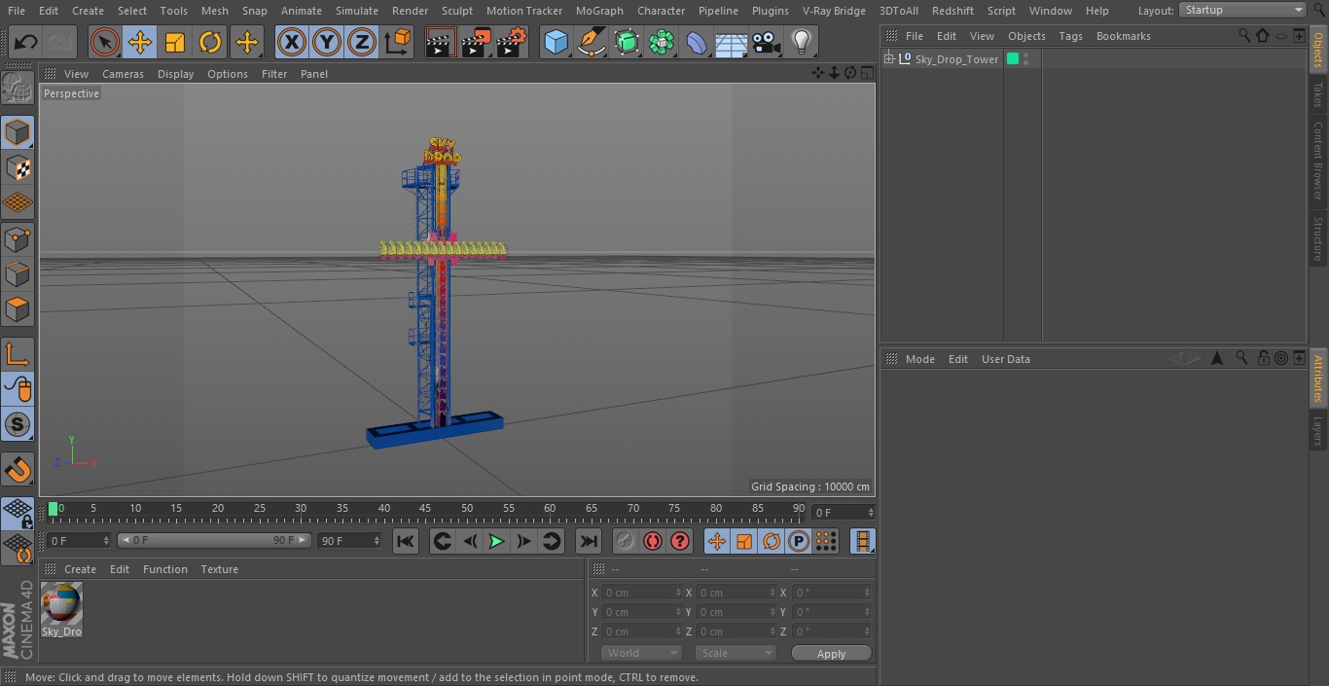
Task: Open Edit Render Settings
Action: (x=512, y=42)
